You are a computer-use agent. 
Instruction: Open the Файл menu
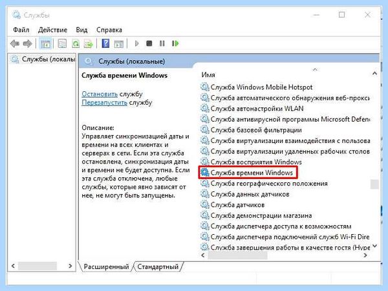coord(21,30)
